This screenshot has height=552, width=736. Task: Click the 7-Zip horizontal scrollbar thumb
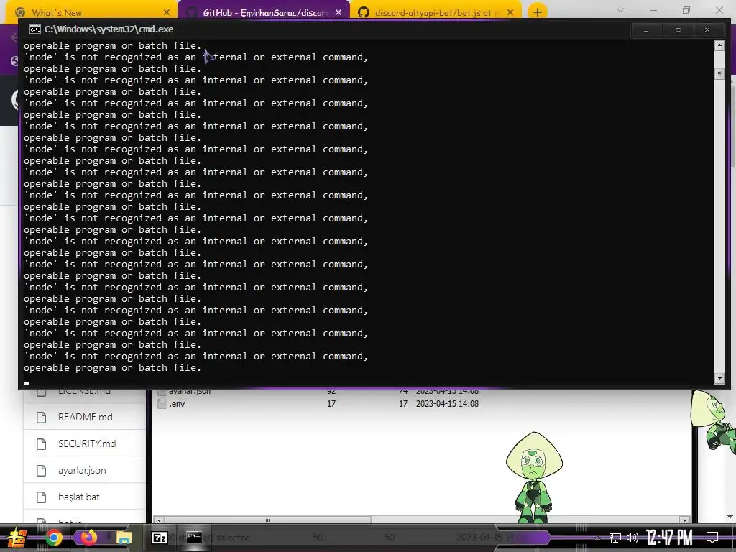click(x=267, y=520)
